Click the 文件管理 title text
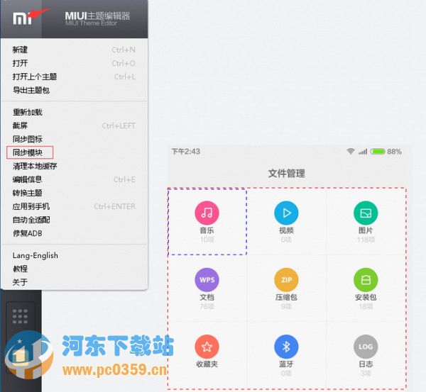This screenshot has width=426, height=392. click(x=287, y=174)
